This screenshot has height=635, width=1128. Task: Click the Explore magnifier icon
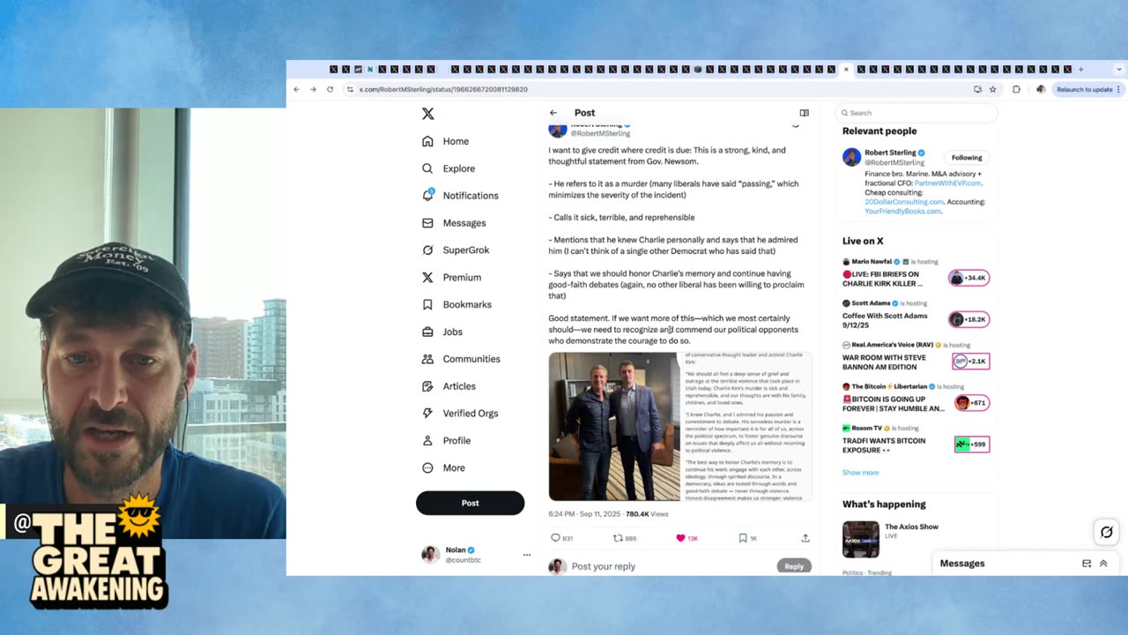point(427,168)
